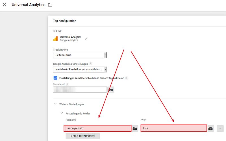Open the Tracking-Typ dropdown showing Seitenaufruf
Image resolution: width=226 pixels, height=141 pixels.
[x=80, y=55]
